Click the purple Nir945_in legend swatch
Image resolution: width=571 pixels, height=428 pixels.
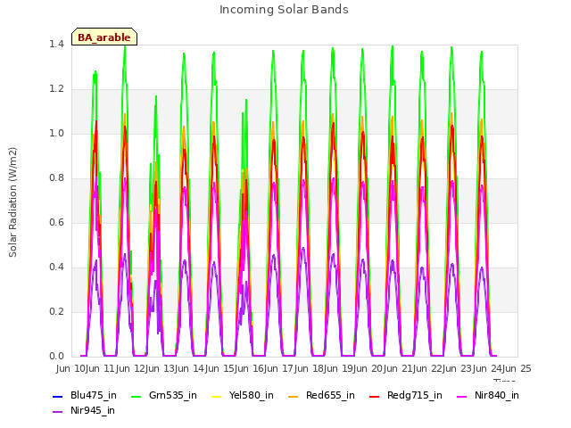click(x=58, y=412)
